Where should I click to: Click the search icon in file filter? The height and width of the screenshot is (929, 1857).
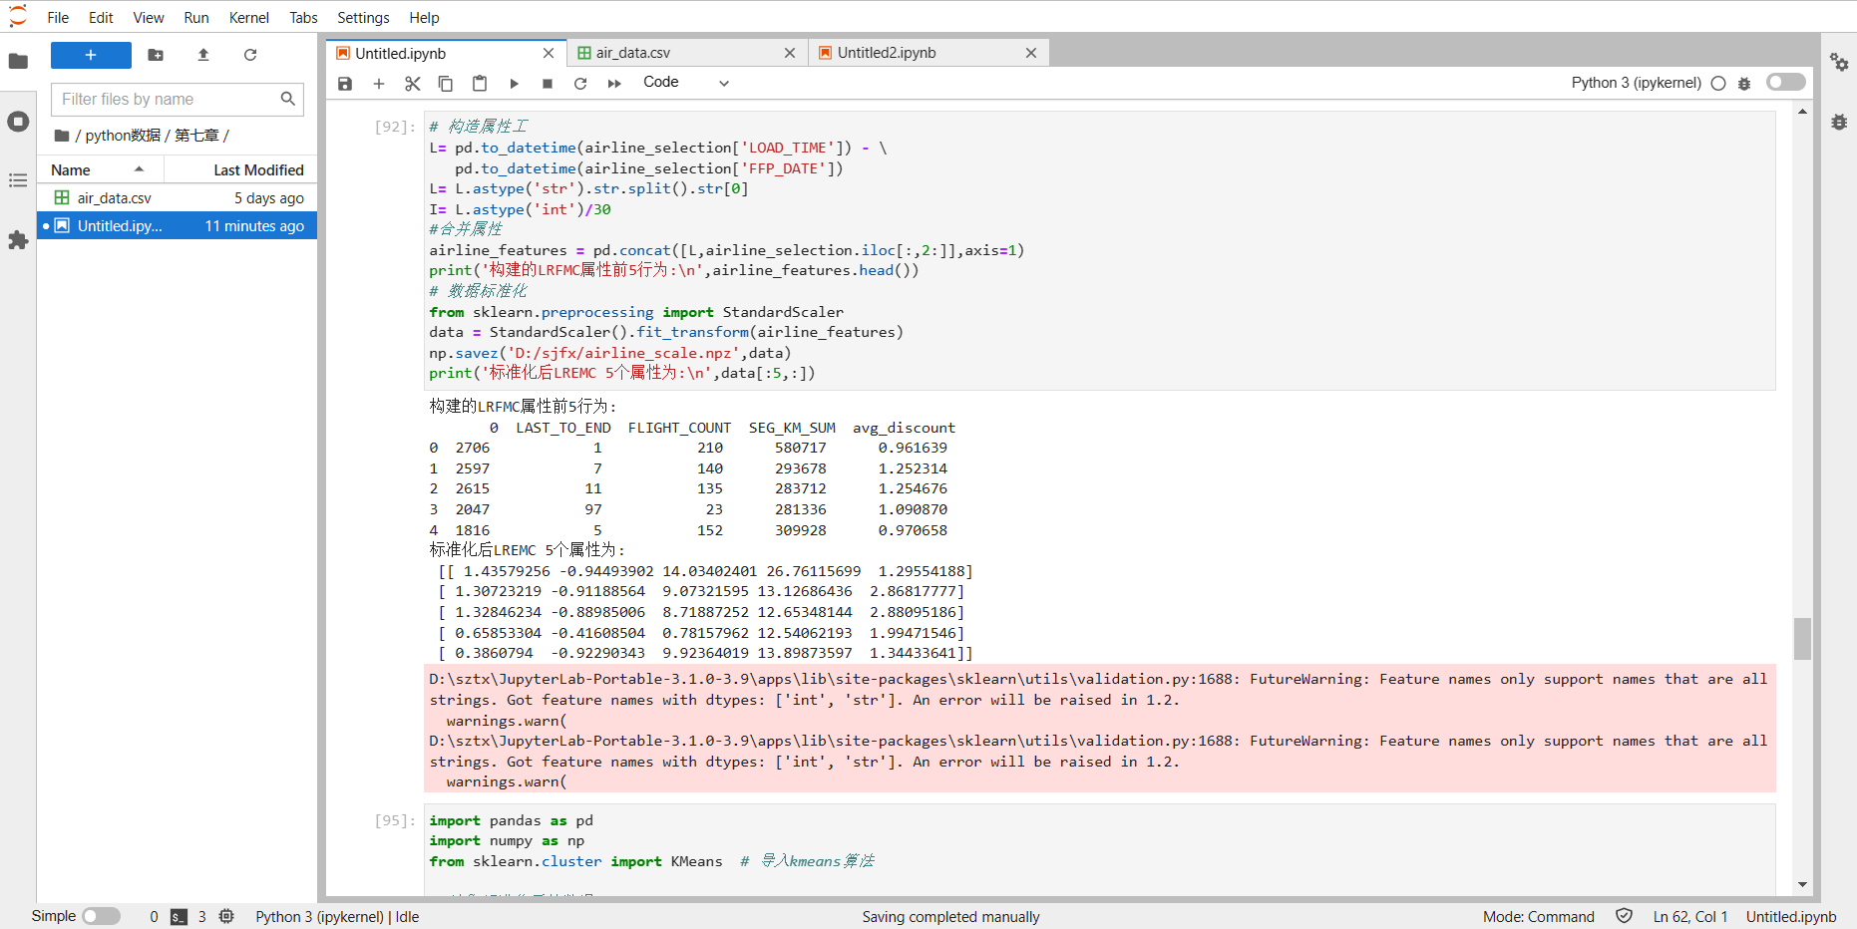[x=288, y=99]
